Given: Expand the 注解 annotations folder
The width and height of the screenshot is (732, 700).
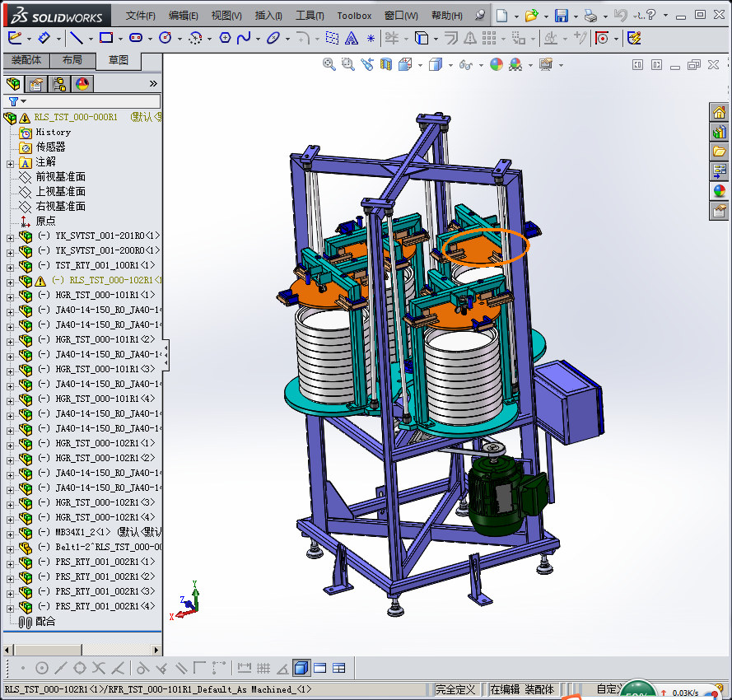Looking at the screenshot, I should click(x=10, y=164).
